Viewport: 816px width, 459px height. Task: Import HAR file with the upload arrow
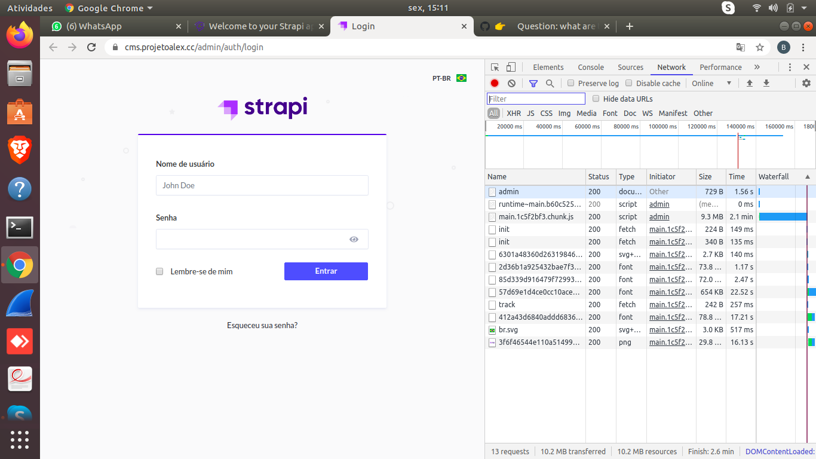click(x=749, y=83)
